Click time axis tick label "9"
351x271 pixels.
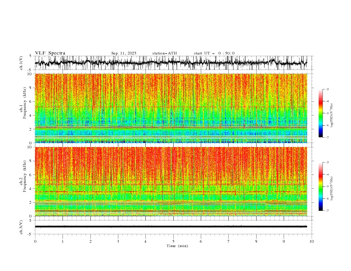[284, 241]
